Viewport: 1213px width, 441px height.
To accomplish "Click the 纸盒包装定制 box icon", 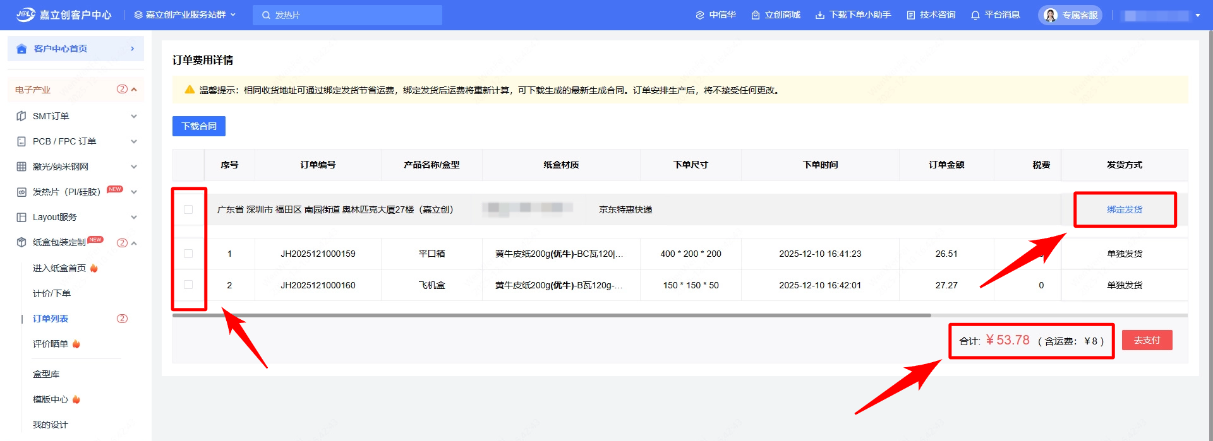I will pyautogui.click(x=21, y=242).
